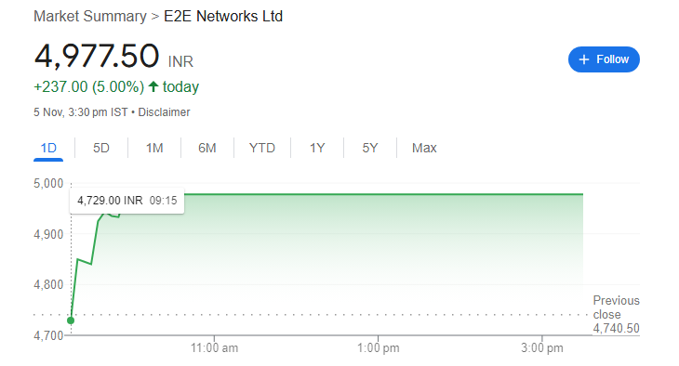Open the 1M chart range

[x=154, y=148]
